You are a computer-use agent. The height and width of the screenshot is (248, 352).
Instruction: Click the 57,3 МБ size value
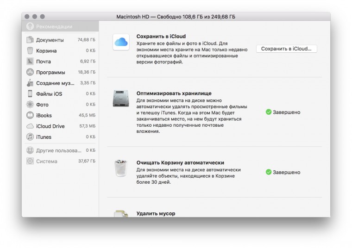88,126
